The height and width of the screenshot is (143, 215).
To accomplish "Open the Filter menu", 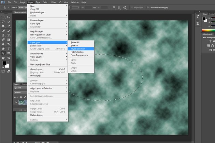I will coord(54,2).
